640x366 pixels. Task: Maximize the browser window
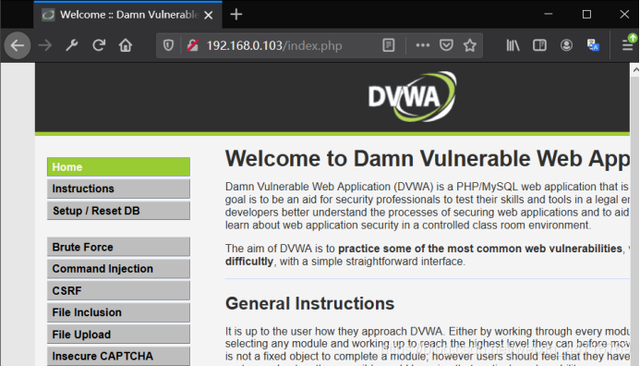click(x=586, y=14)
